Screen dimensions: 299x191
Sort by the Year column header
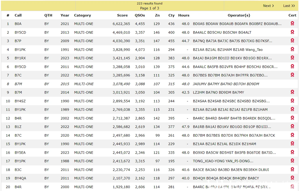click(x=65, y=15)
